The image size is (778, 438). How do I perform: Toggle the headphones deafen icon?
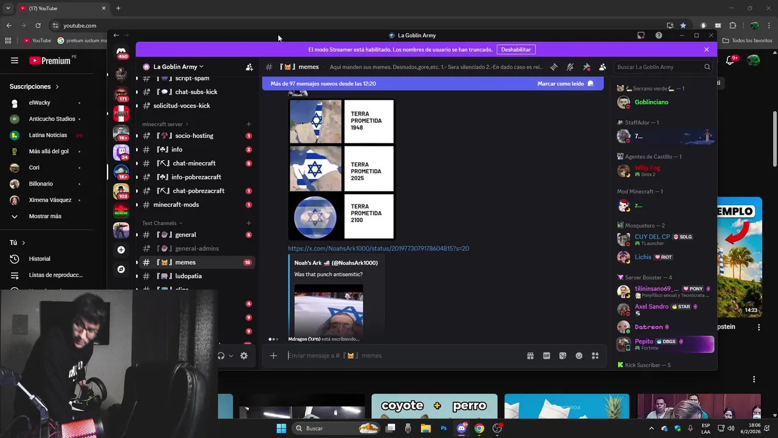[x=221, y=356]
